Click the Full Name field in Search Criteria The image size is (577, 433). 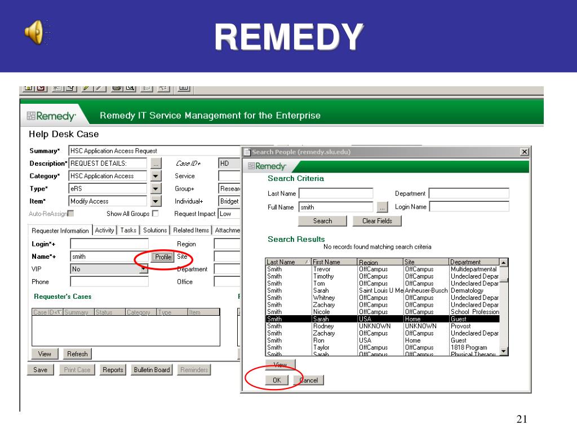(336, 207)
